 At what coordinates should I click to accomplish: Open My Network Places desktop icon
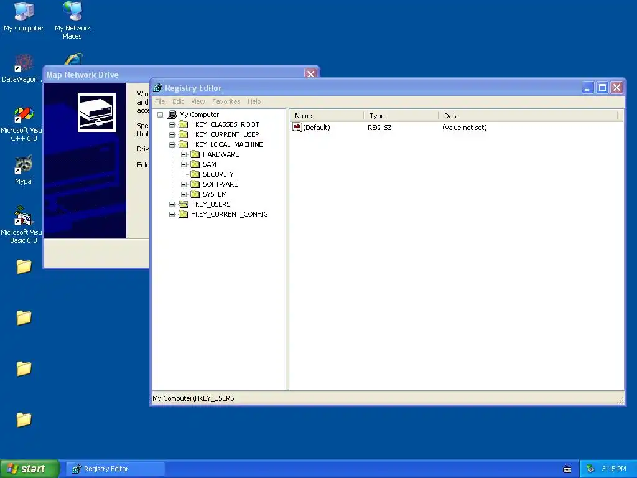[72, 21]
